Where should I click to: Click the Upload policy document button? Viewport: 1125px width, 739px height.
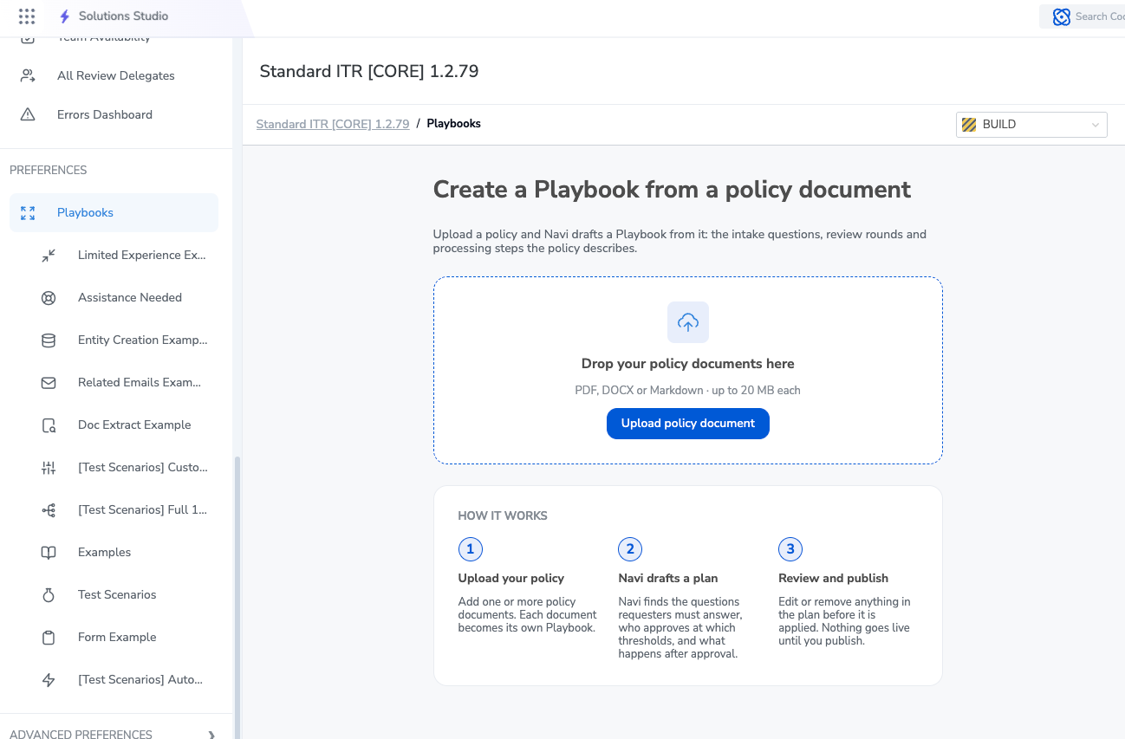coord(688,424)
